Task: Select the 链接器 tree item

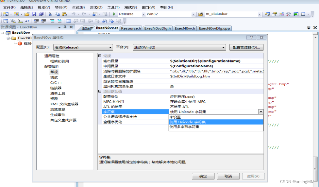Action: pyautogui.click(x=56, y=88)
